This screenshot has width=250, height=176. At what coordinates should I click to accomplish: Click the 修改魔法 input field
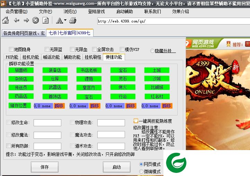pos(47,135)
